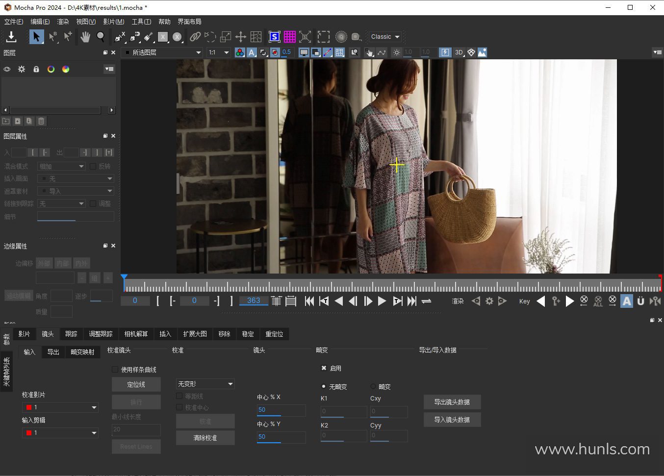Toggle the lock icon in layers panel

coord(36,69)
